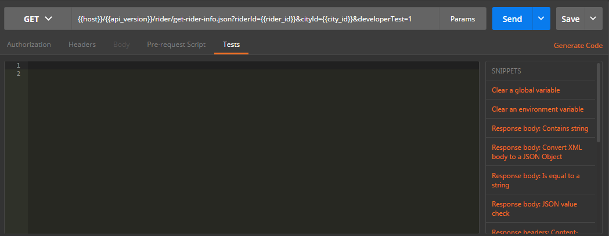The image size is (609, 236).
Task: Switch to the Body tab
Action: [121, 45]
